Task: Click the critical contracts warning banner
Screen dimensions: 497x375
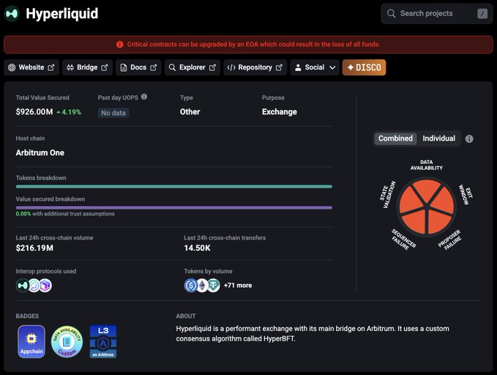Action: [248, 45]
